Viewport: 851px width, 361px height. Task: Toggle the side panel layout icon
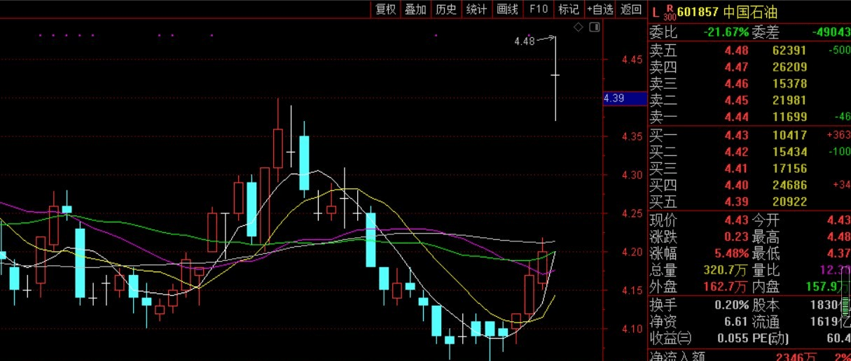point(595,27)
